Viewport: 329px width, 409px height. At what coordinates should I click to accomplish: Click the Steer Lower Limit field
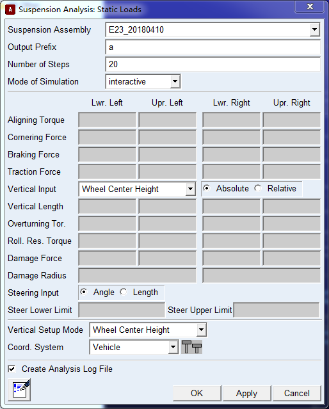point(122,310)
